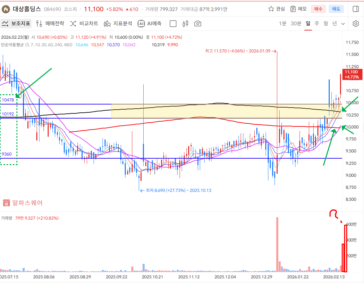Capture chart with the camera icon
The image size is (364, 283).
[198, 24]
